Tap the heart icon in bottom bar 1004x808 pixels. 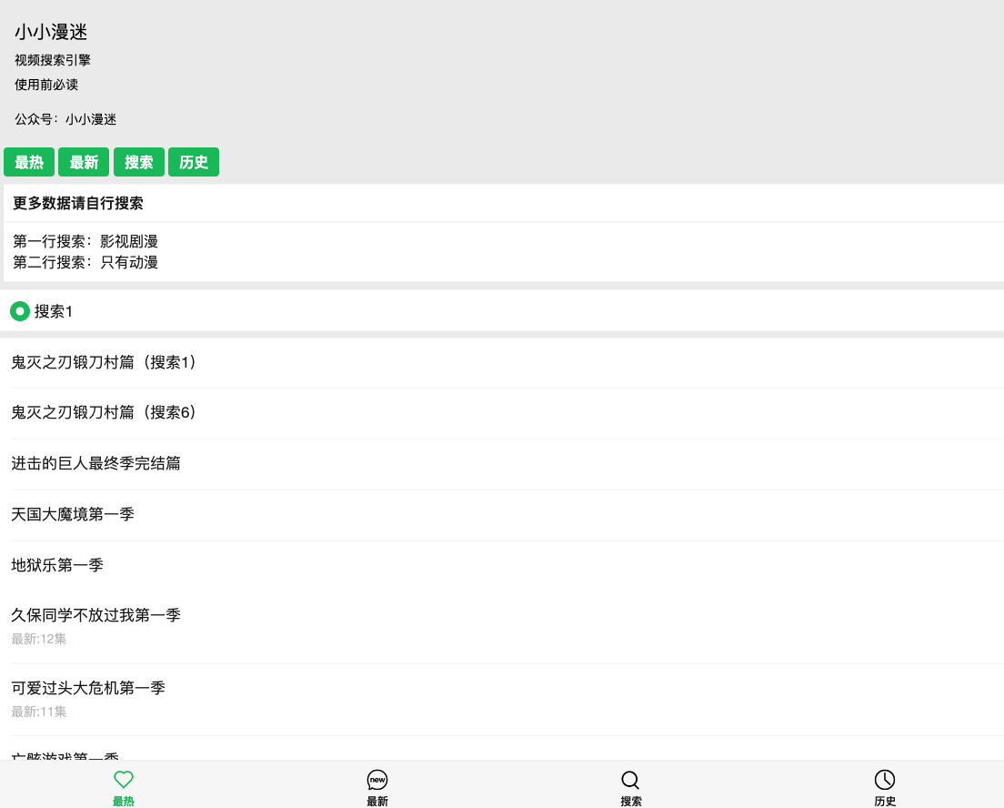pos(124,779)
